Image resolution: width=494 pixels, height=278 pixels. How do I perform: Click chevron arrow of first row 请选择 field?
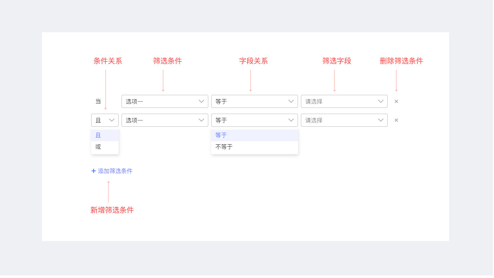pos(381,101)
